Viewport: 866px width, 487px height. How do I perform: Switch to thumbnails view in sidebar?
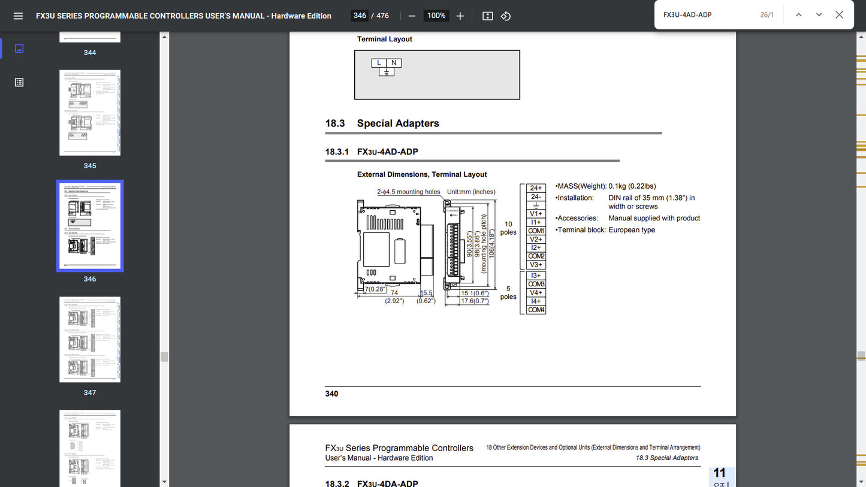[x=19, y=49]
